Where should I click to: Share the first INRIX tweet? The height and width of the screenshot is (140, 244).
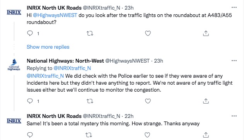pos(206,33)
